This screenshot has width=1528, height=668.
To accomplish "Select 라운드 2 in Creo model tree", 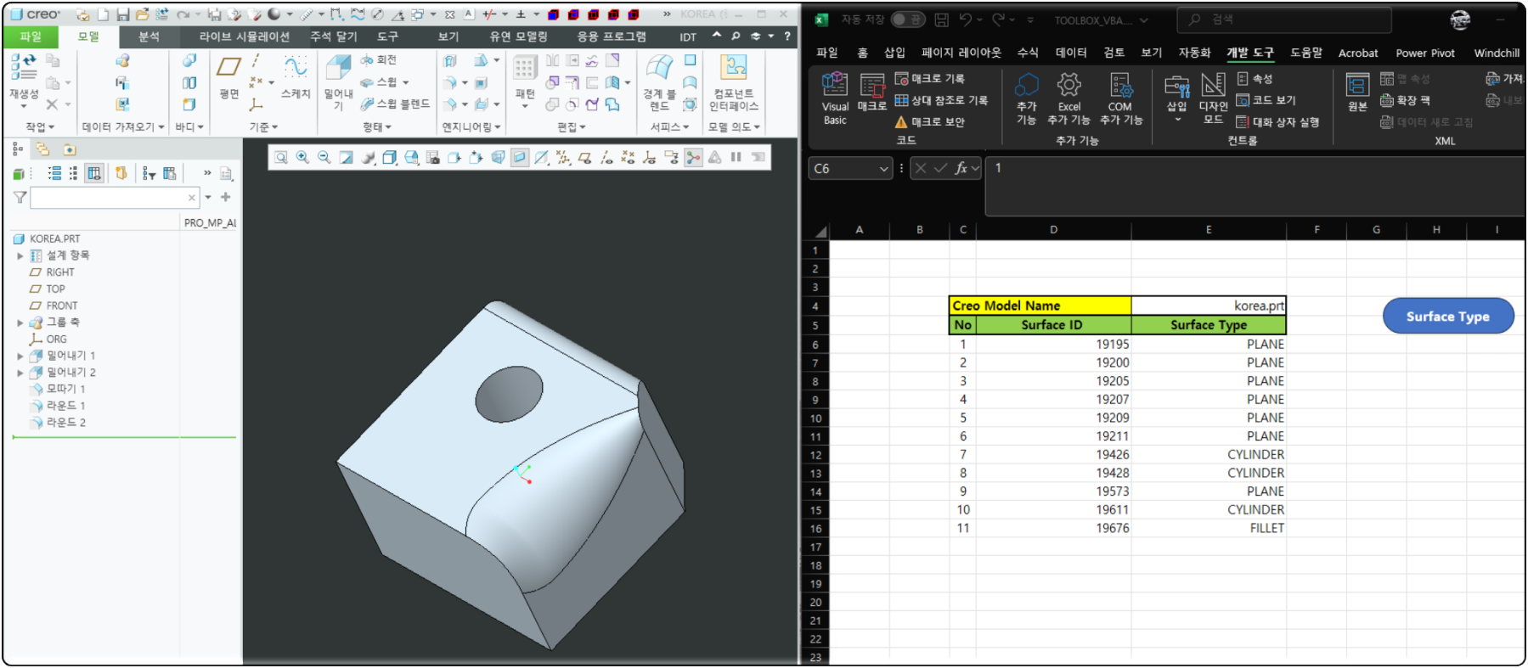I will pos(58,423).
